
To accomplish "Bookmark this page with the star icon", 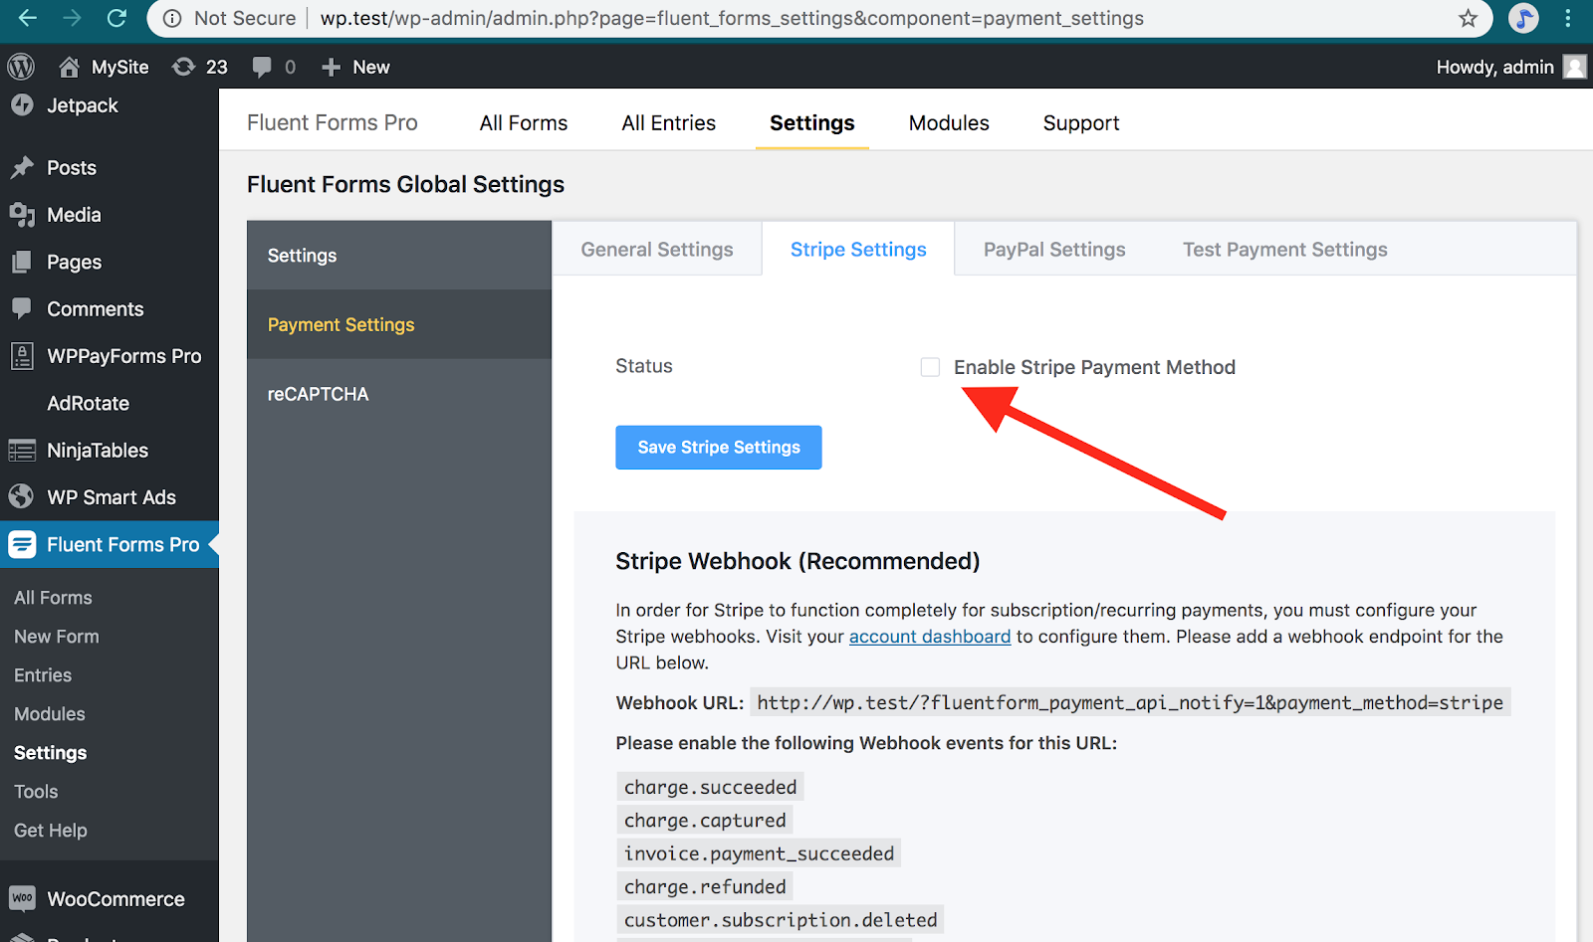I will click(1469, 18).
